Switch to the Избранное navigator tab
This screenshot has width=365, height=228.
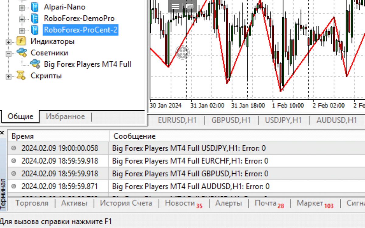[x=65, y=116]
